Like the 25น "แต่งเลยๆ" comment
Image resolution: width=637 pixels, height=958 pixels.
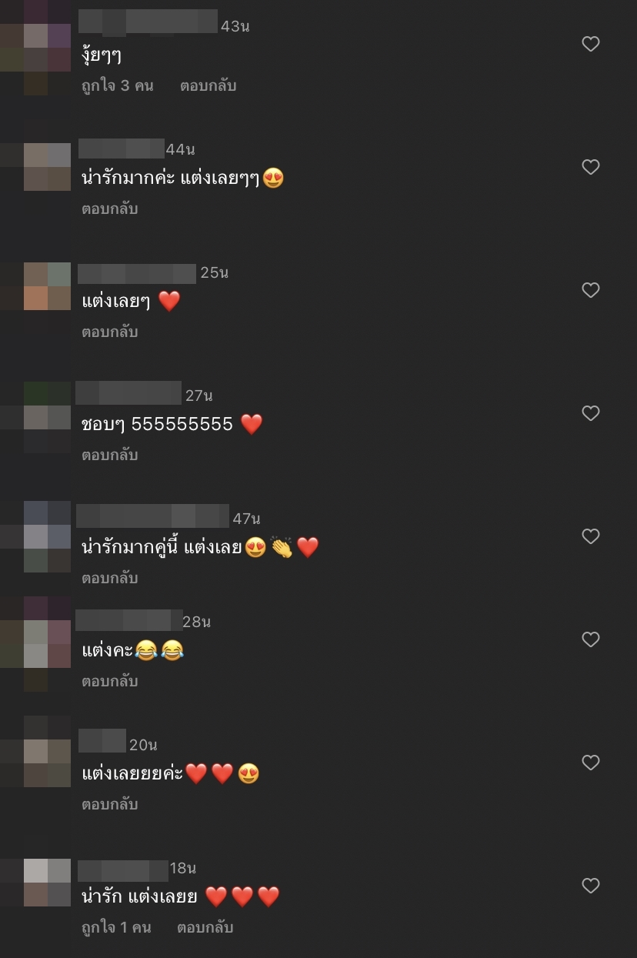click(x=590, y=290)
